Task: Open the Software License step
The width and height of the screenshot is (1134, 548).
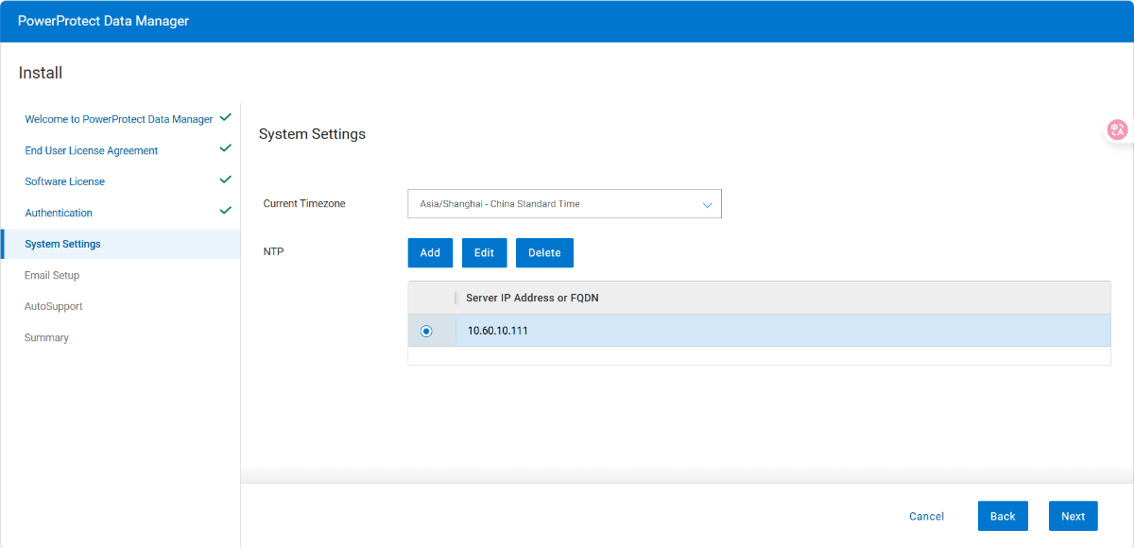Action: point(65,181)
